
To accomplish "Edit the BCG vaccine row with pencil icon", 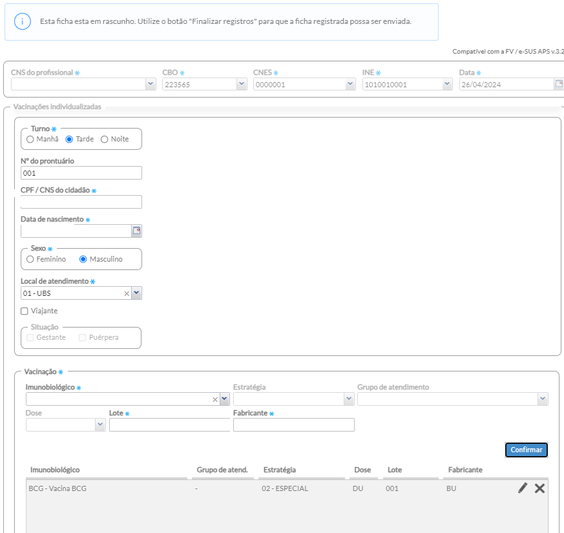I will coord(523,488).
